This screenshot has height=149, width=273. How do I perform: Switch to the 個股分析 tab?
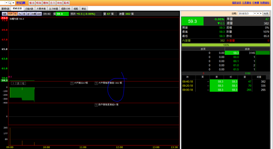tap(66, 9)
